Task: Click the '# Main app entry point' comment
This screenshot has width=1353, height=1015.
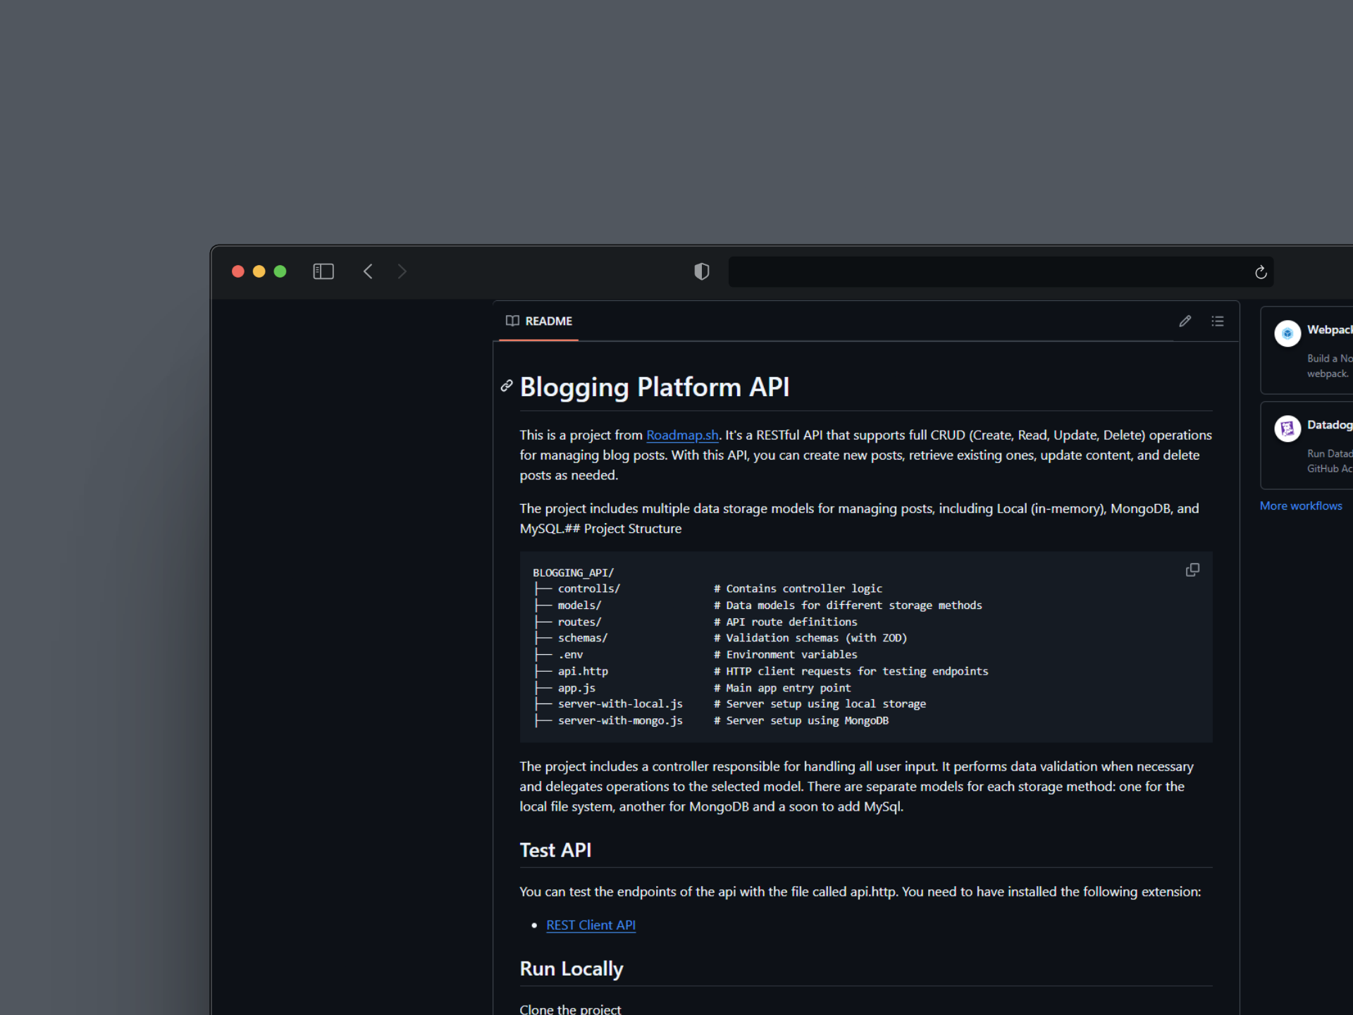Action: tap(782, 689)
